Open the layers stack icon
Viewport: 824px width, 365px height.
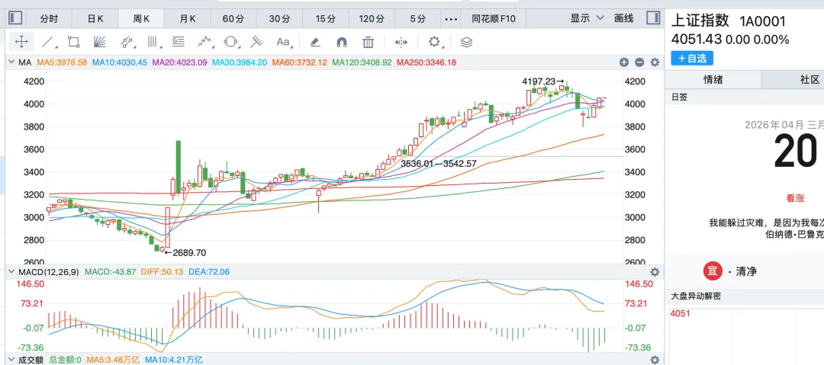(x=466, y=42)
